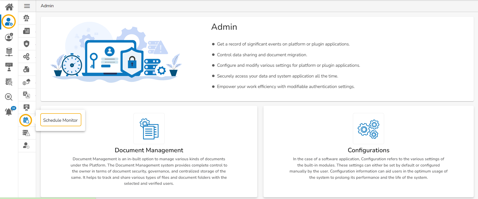Click the Admin banner illustration
The image size is (478, 199).
pos(116,52)
